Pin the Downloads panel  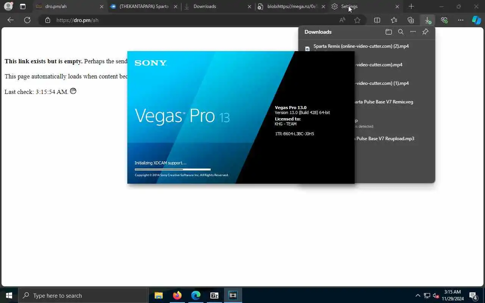click(425, 32)
